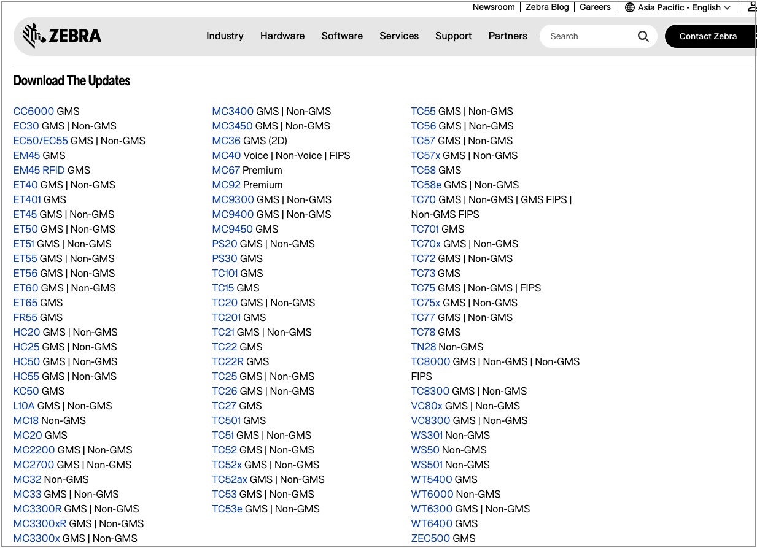This screenshot has height=548, width=757.
Task: Open the ET401 download link
Action: click(x=27, y=199)
